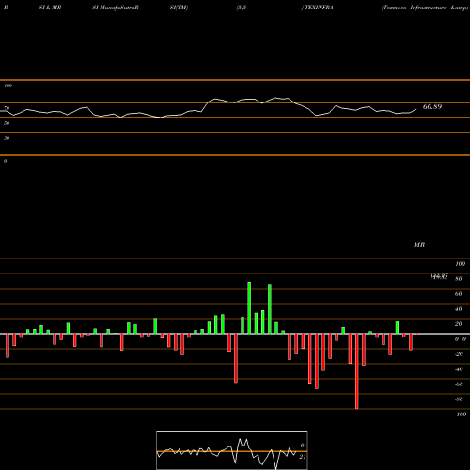Click the tallest green histogram bar

point(249,308)
